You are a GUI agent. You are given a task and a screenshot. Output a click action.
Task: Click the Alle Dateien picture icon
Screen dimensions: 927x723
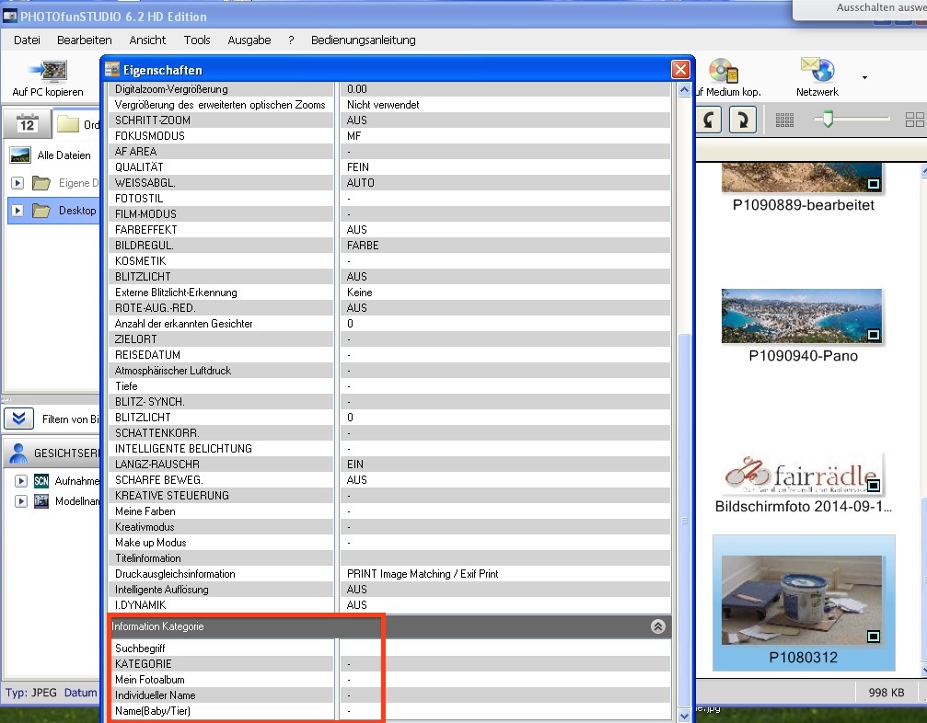tap(20, 155)
